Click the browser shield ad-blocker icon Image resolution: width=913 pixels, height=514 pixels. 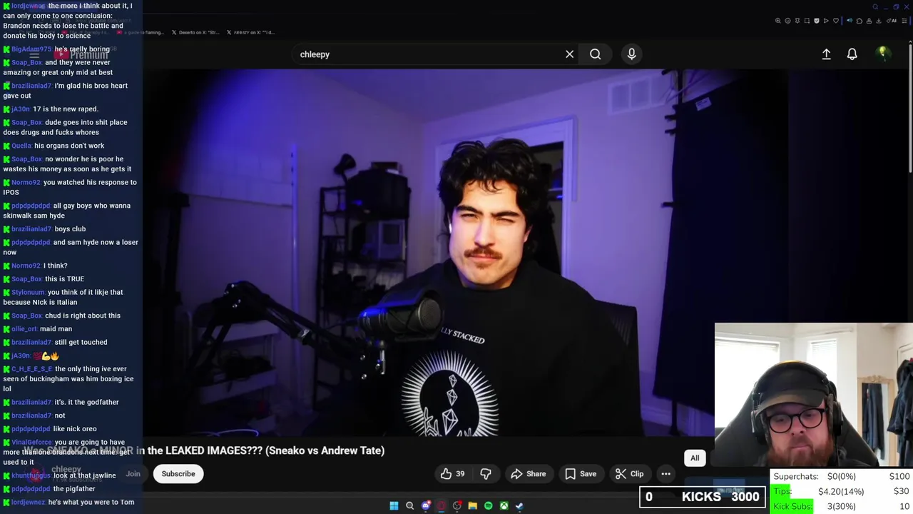(817, 21)
